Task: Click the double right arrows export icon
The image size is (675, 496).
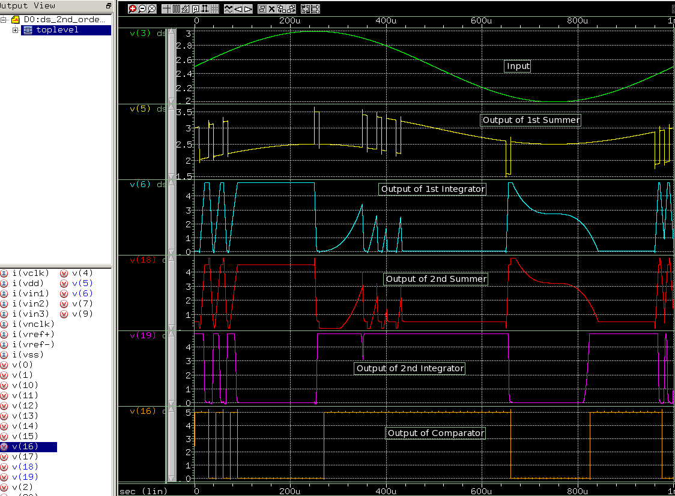Action: 315,9
